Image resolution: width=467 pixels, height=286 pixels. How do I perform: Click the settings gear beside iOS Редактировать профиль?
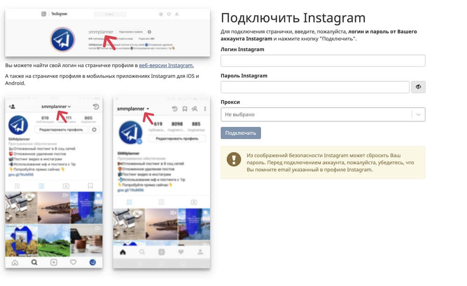(94, 130)
